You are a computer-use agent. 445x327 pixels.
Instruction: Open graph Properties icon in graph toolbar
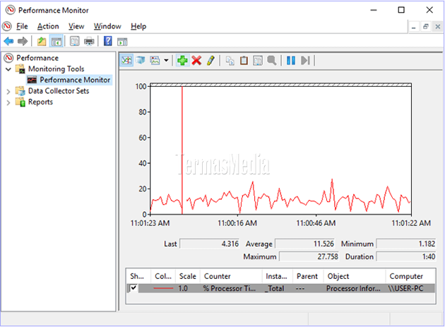click(258, 61)
